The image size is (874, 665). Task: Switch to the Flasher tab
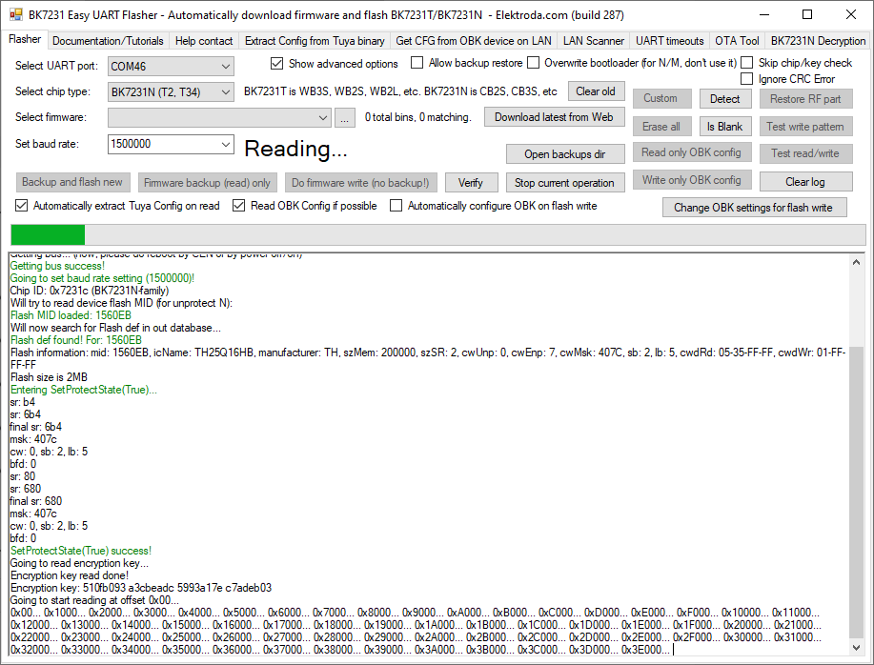click(x=25, y=40)
